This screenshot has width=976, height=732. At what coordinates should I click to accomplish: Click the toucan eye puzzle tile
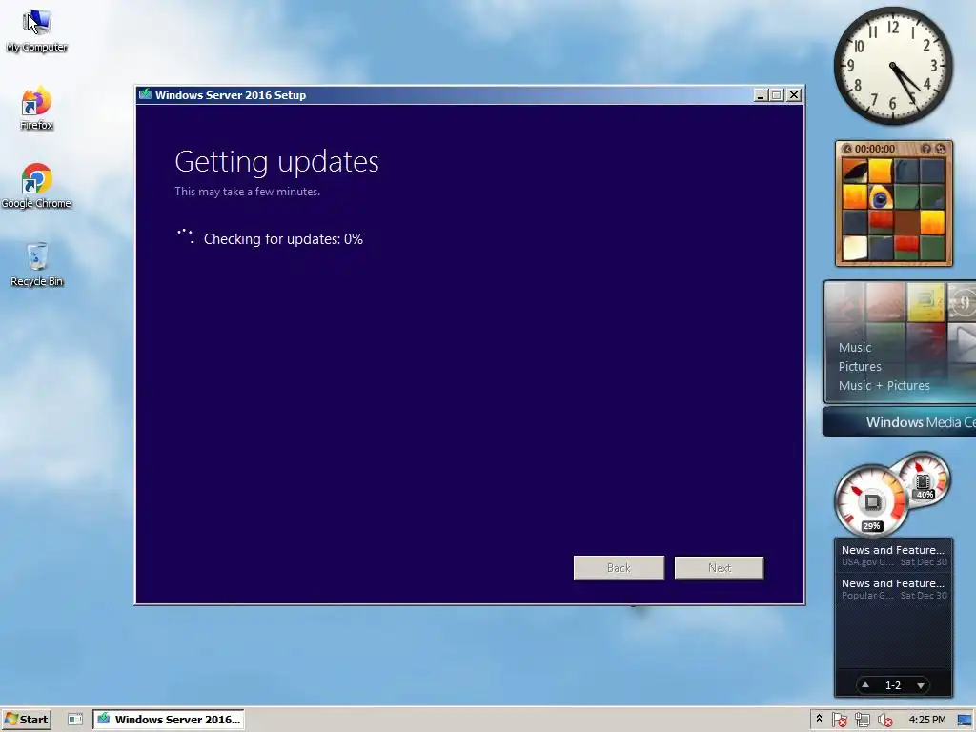click(x=880, y=196)
